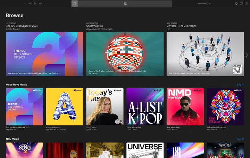Select the A-List: Mandopop playlist cover
Viewport: 250px width, 158px height.
(x=65, y=107)
